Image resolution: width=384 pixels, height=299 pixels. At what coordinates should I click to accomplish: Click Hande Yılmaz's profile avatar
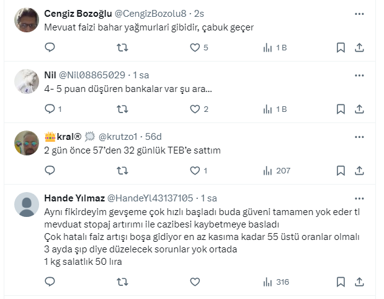coord(26,205)
